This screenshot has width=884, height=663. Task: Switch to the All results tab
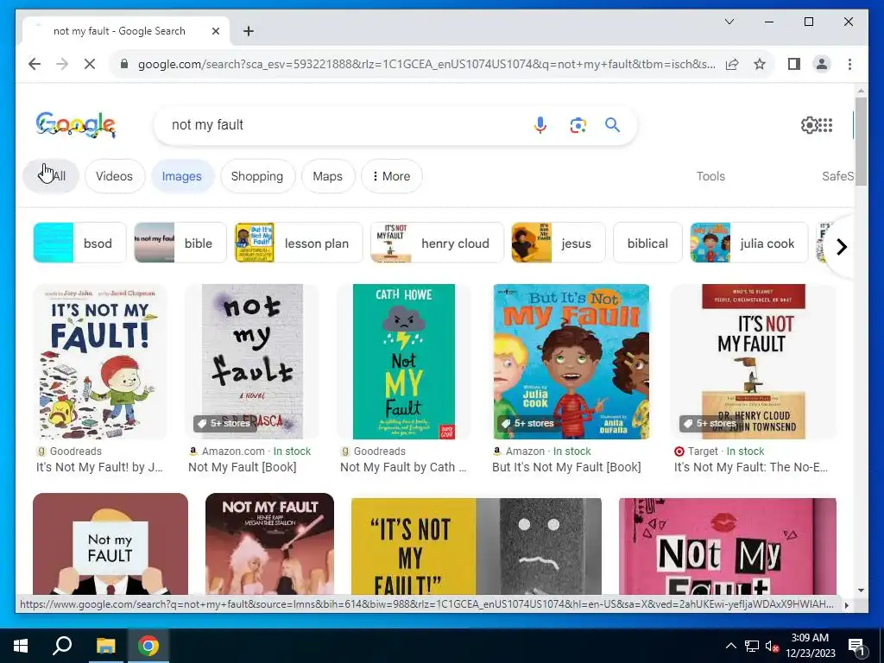tap(51, 176)
